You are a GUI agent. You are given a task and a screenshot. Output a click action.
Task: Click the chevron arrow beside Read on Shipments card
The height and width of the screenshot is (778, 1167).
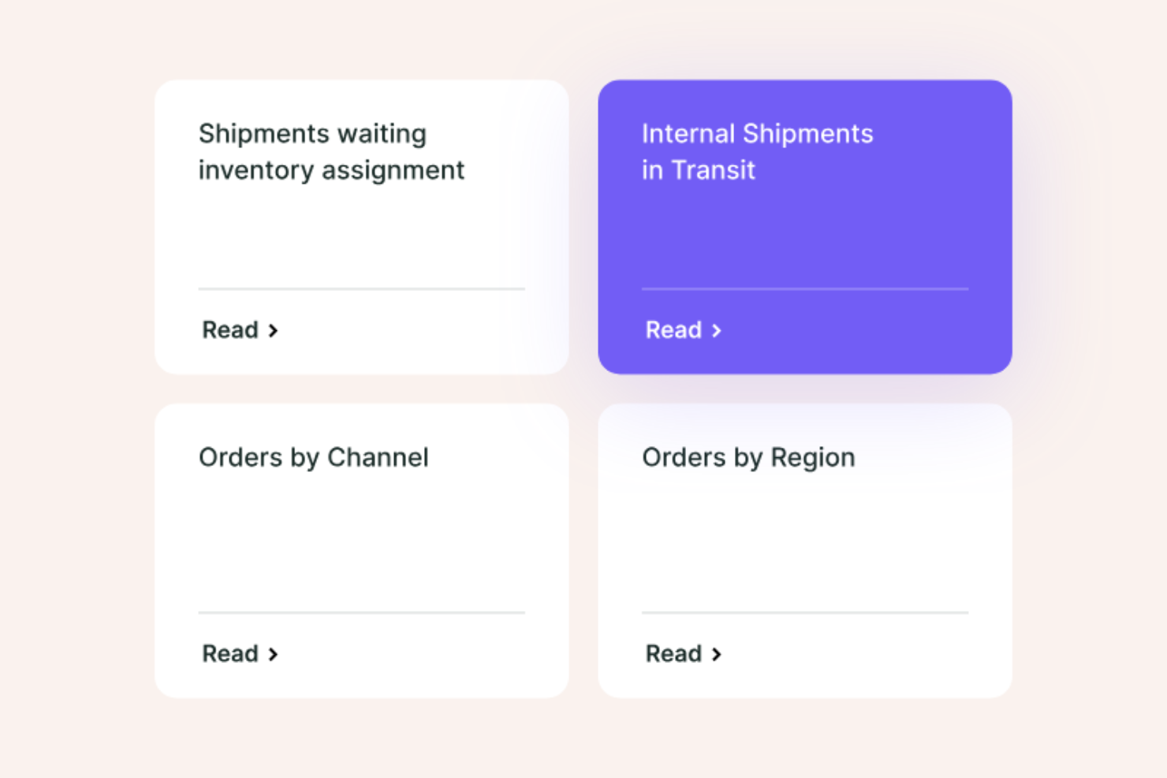click(x=273, y=330)
